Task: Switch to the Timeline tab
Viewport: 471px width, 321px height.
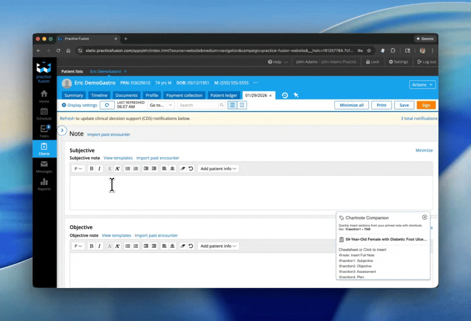Action: point(99,95)
